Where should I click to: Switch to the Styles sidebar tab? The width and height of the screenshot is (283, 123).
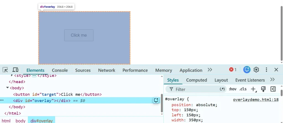click(x=173, y=80)
